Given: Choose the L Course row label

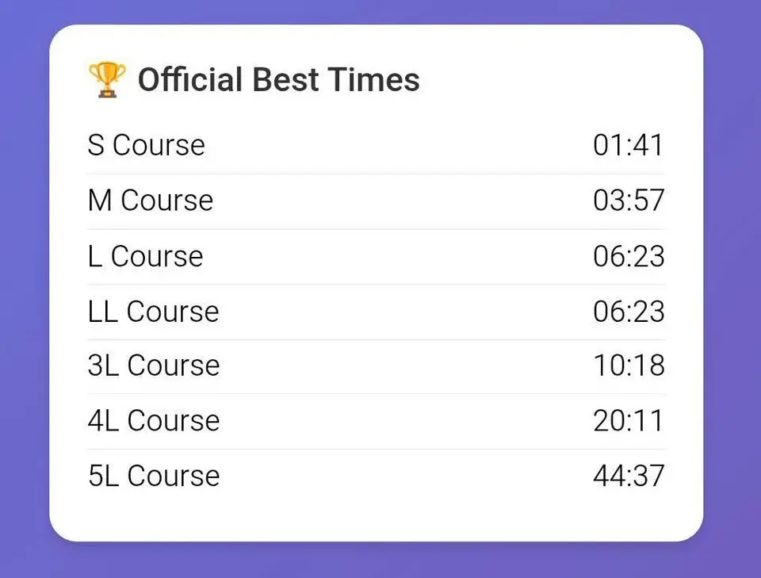Looking at the screenshot, I should click(146, 256).
